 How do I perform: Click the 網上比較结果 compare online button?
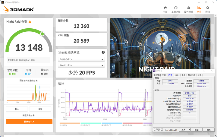(x=29, y=115)
